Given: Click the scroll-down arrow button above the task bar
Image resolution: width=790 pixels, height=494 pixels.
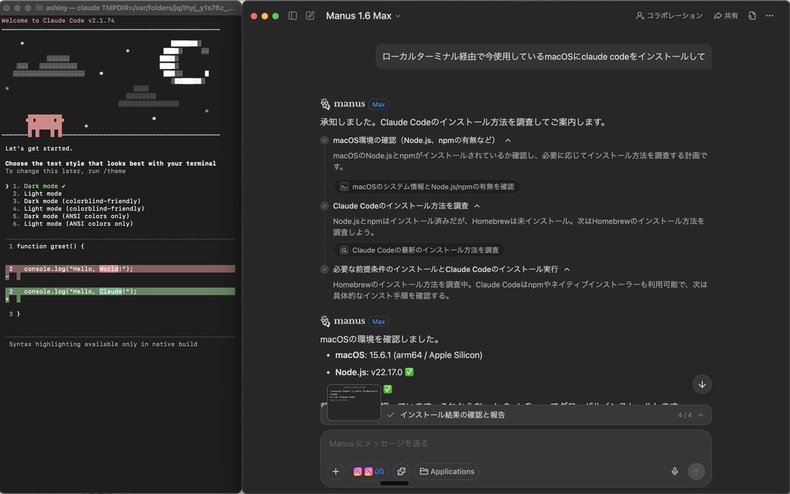Looking at the screenshot, I should pyautogui.click(x=702, y=384).
